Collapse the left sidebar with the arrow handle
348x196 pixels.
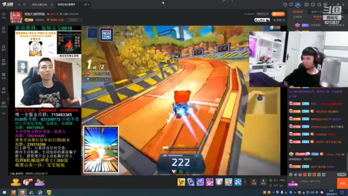pos(8,99)
